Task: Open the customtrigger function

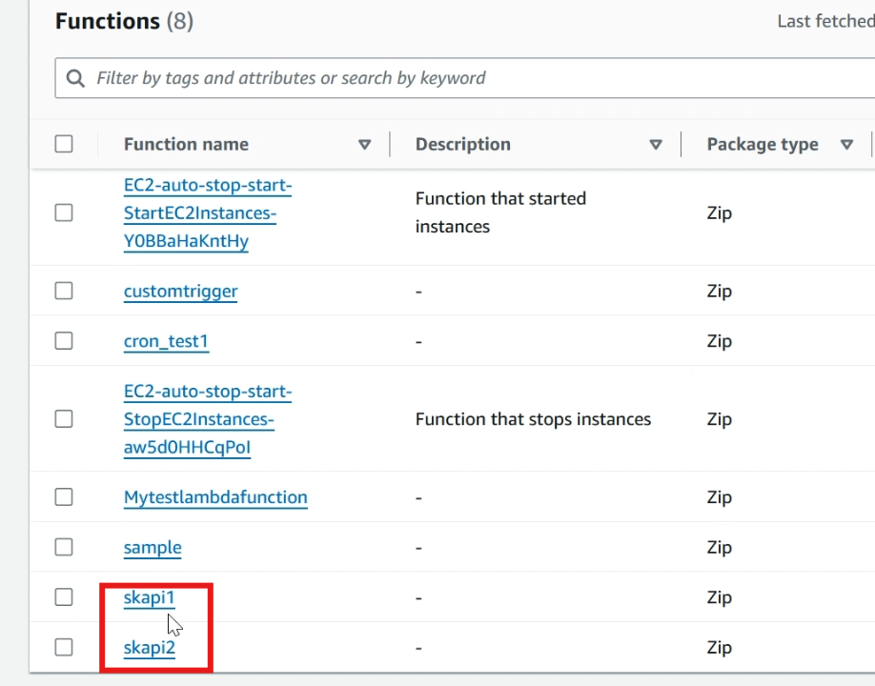Action: click(181, 292)
